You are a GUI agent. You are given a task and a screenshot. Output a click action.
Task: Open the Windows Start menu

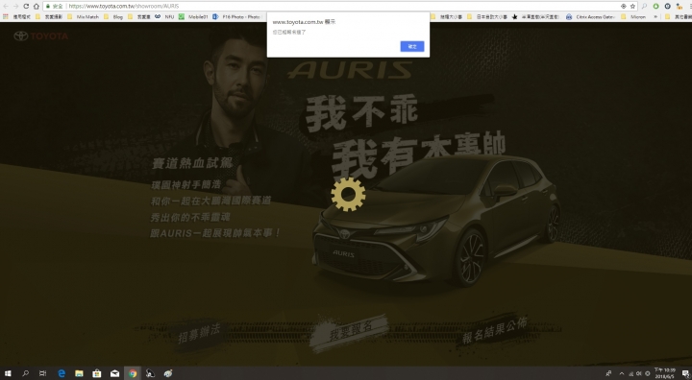(x=8, y=373)
